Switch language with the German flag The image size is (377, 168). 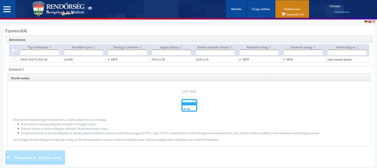click(366, 22)
